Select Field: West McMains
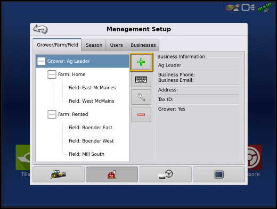The width and height of the screenshot is (277, 209). (92, 101)
